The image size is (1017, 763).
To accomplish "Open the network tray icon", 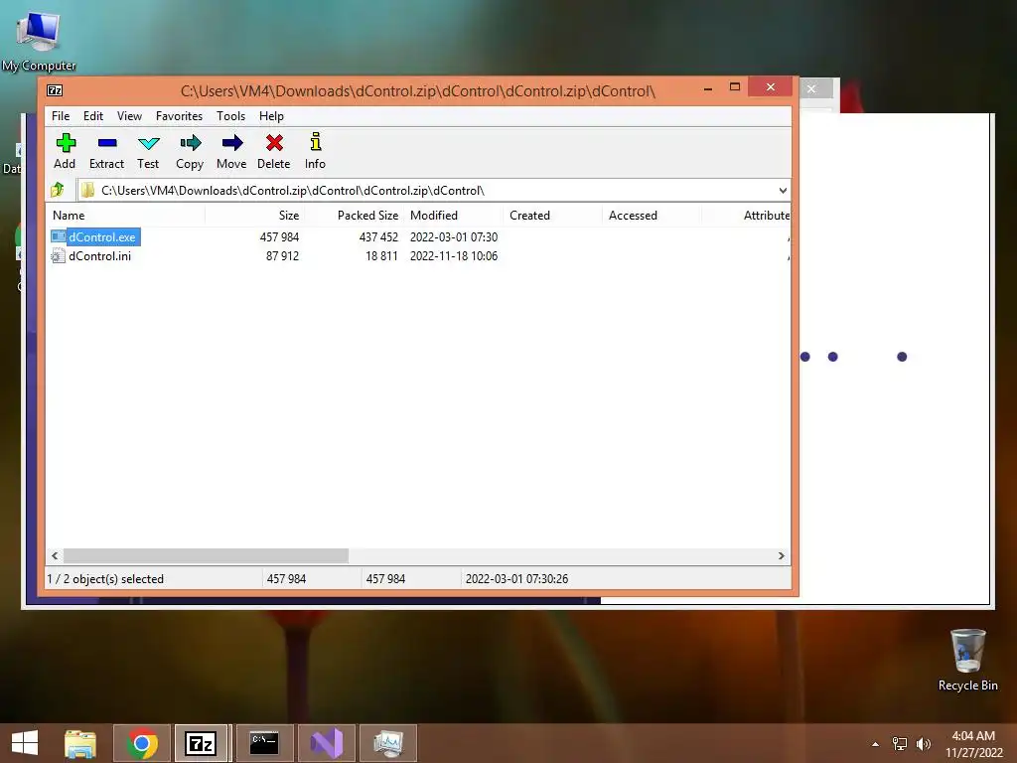I will point(900,744).
